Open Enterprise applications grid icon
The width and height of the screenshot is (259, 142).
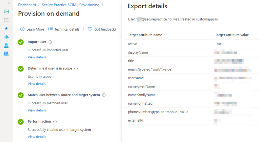point(6,54)
